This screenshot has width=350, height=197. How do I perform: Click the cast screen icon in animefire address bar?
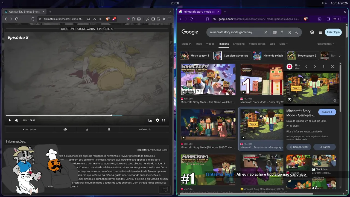(x=88, y=19)
